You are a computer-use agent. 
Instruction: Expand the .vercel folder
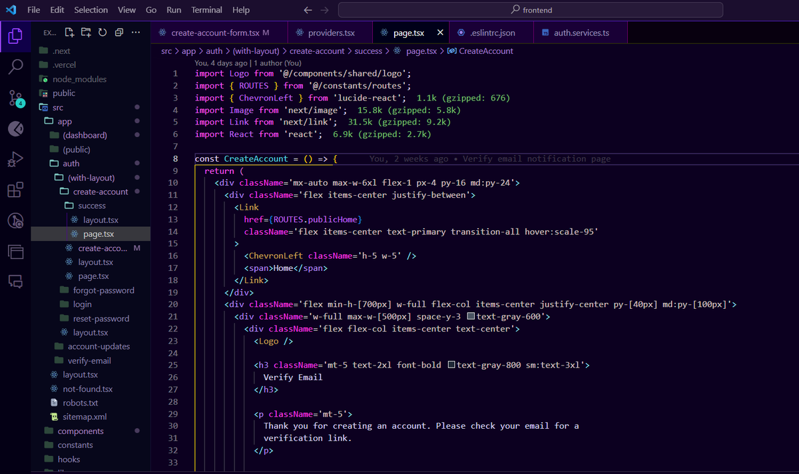(x=91, y=65)
